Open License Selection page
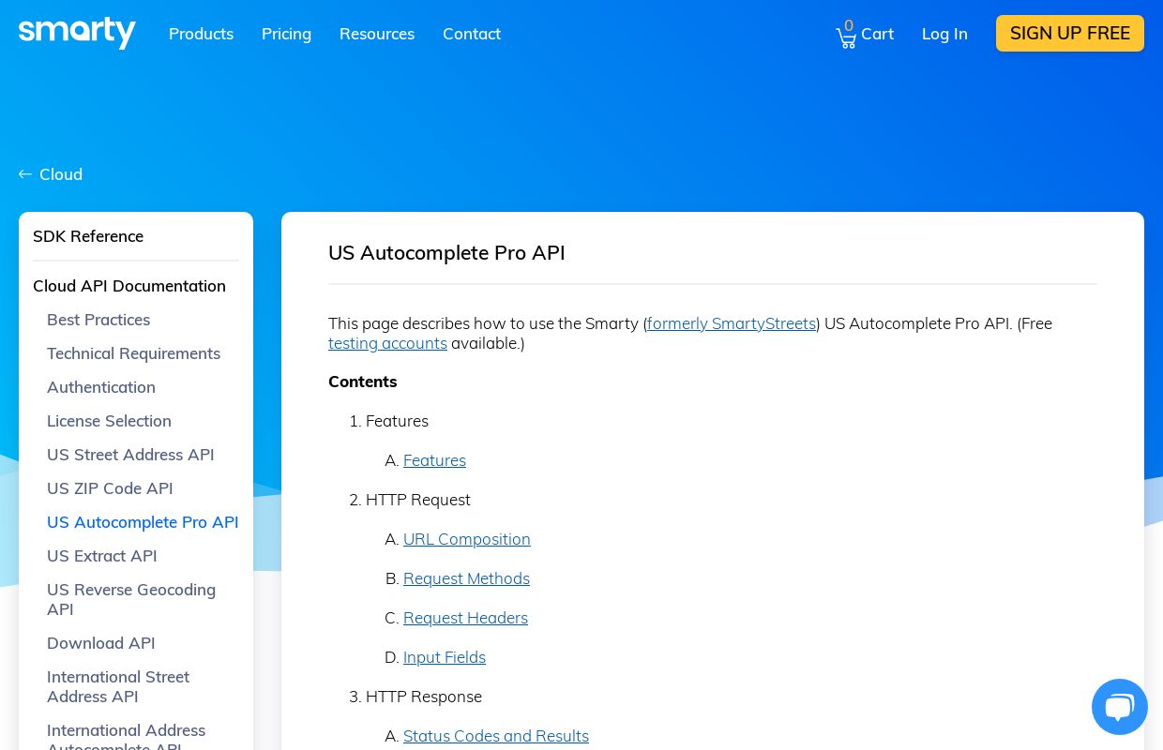The height and width of the screenshot is (750, 1163). pos(109,421)
